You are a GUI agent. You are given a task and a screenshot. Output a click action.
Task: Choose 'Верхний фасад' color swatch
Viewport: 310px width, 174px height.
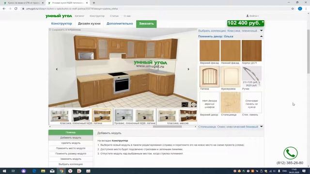pos(210,50)
